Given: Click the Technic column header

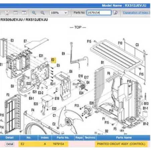Looking at the screenshot, I should [90, 138].
